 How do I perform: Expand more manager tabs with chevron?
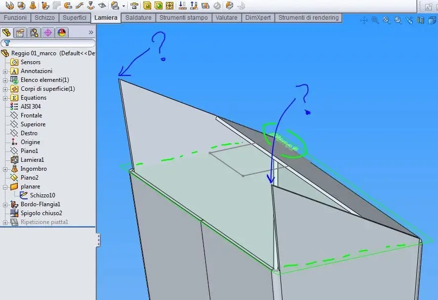(x=91, y=33)
